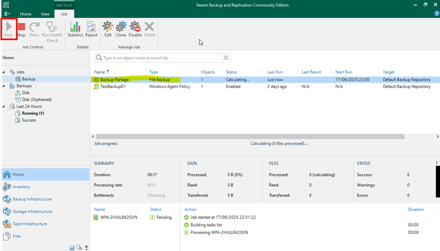The height and width of the screenshot is (251, 440).
Task: Disable the selected job
Action: pos(135,29)
